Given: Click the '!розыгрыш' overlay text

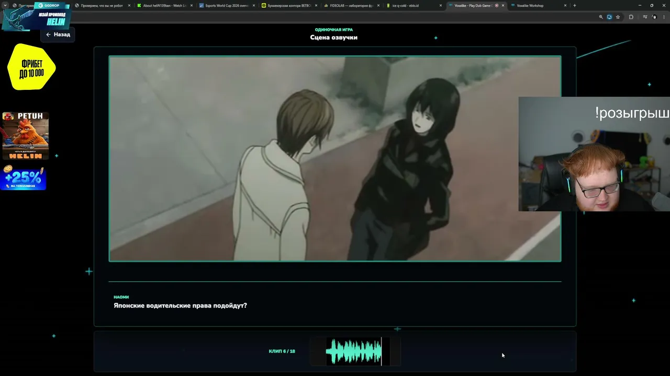Looking at the screenshot, I should point(632,113).
